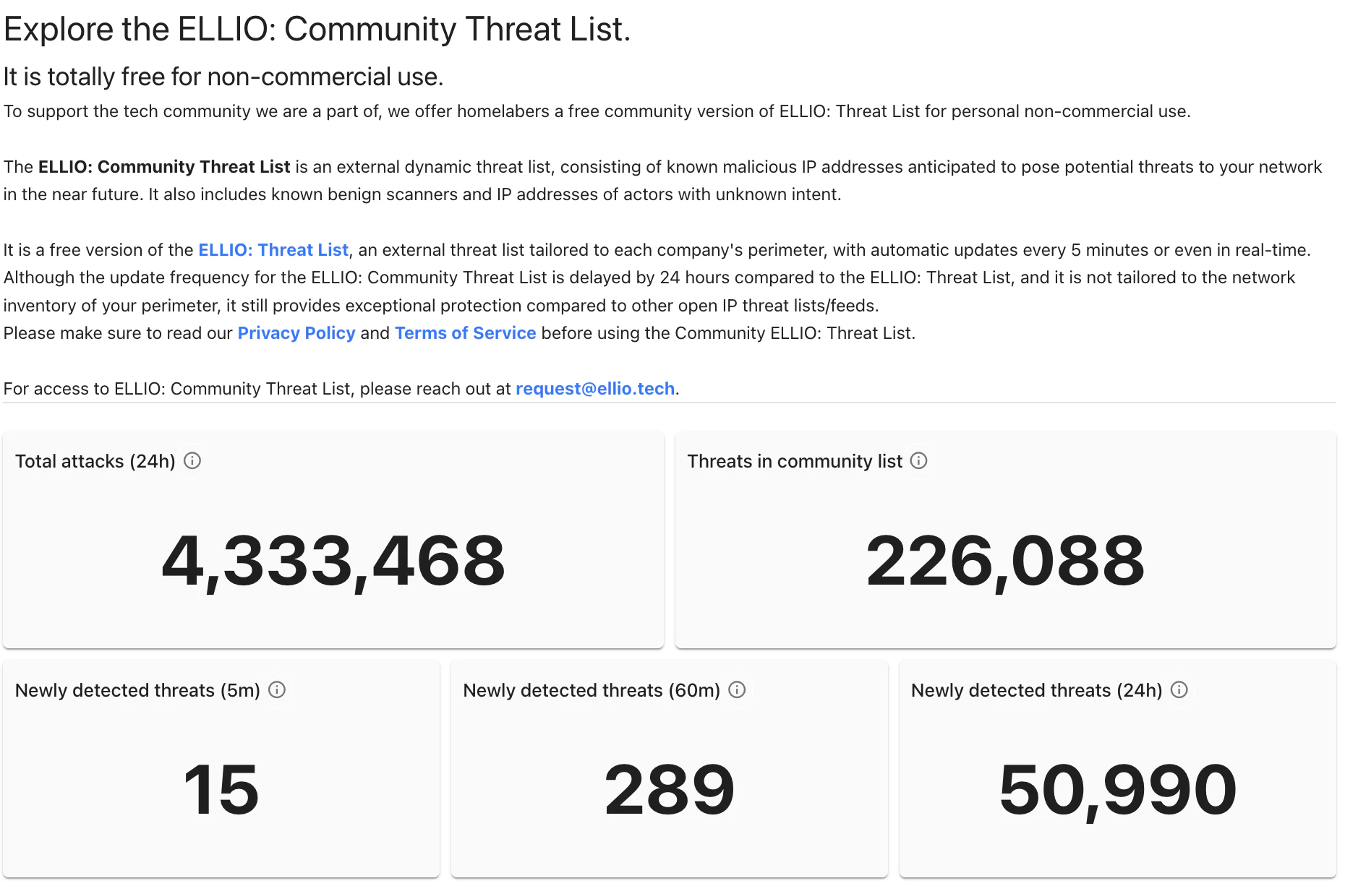The width and height of the screenshot is (1345, 886).
Task: Click the Newly detected threats (60m) label
Action: click(x=592, y=690)
